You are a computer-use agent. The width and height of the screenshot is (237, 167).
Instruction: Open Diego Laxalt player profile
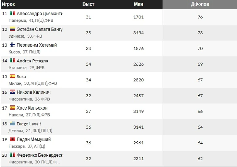tap(29, 124)
